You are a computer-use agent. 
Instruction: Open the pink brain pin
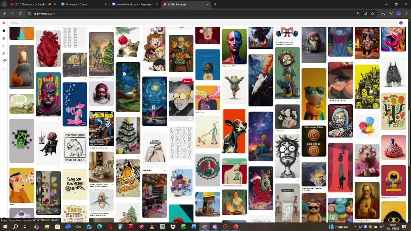tap(393, 148)
